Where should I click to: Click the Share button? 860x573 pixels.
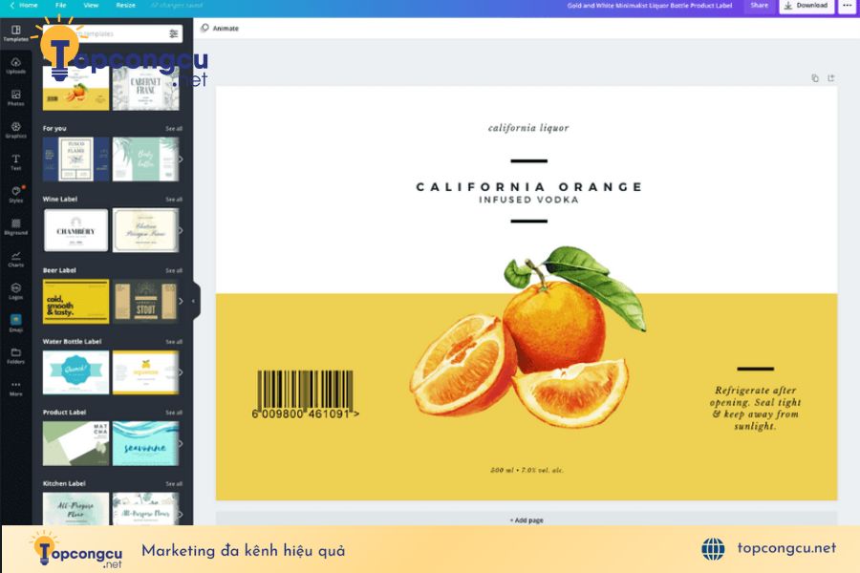pyautogui.click(x=760, y=6)
